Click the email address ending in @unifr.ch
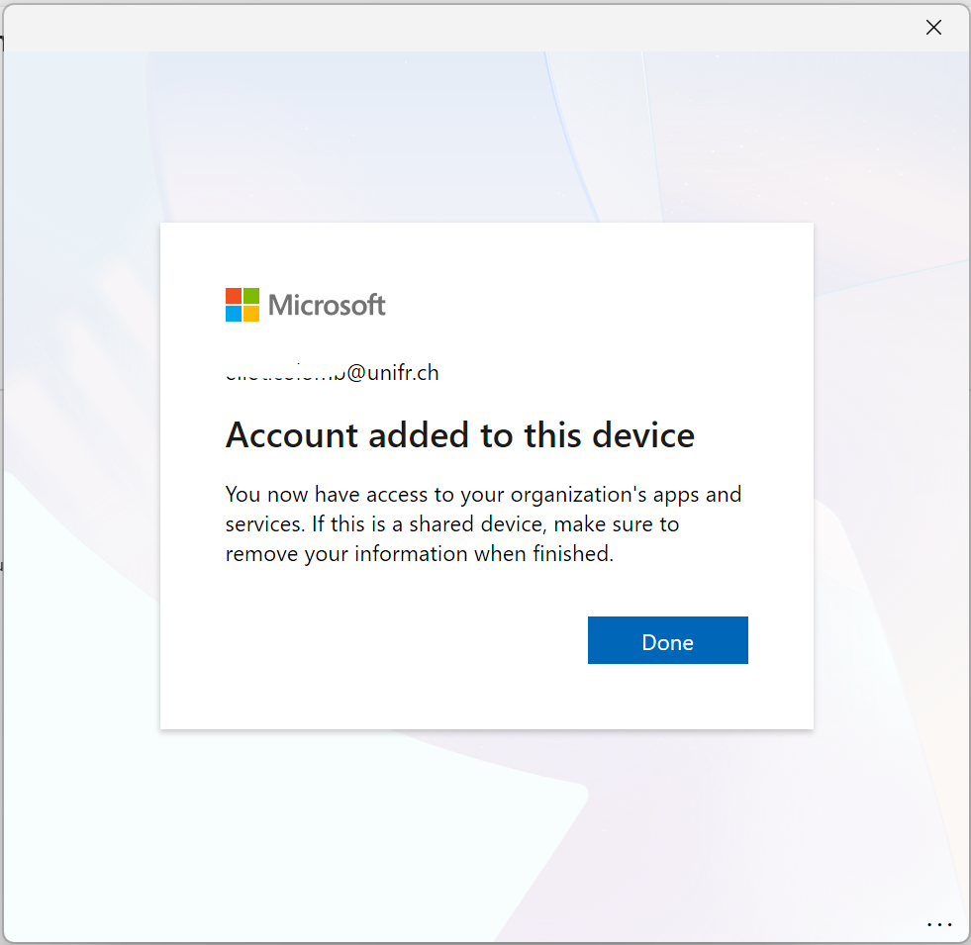Screen dimensions: 971x945 tap(332, 372)
